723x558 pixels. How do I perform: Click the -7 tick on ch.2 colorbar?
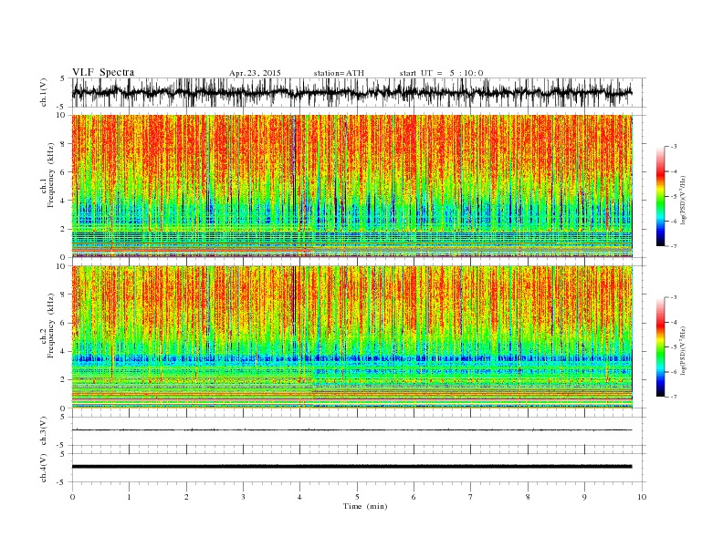pos(673,397)
